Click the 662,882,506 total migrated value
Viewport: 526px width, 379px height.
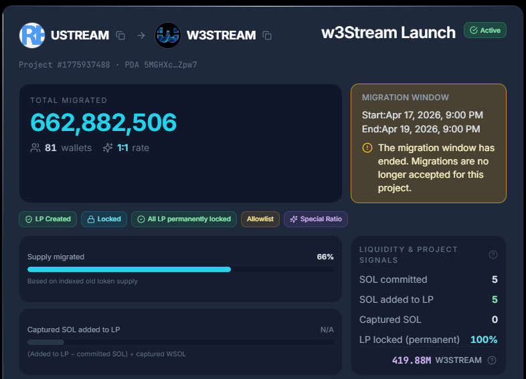(x=103, y=122)
